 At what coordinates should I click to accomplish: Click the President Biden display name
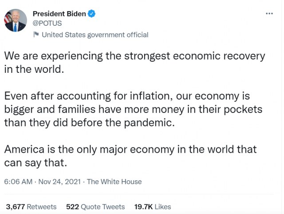pyautogui.click(x=59, y=14)
